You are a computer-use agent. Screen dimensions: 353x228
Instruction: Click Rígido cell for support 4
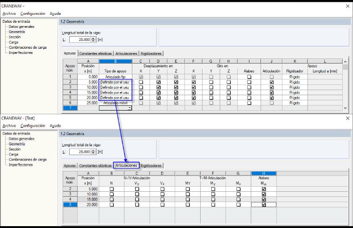tap(294, 92)
